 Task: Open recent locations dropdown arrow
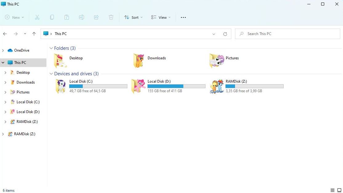click(x=25, y=34)
